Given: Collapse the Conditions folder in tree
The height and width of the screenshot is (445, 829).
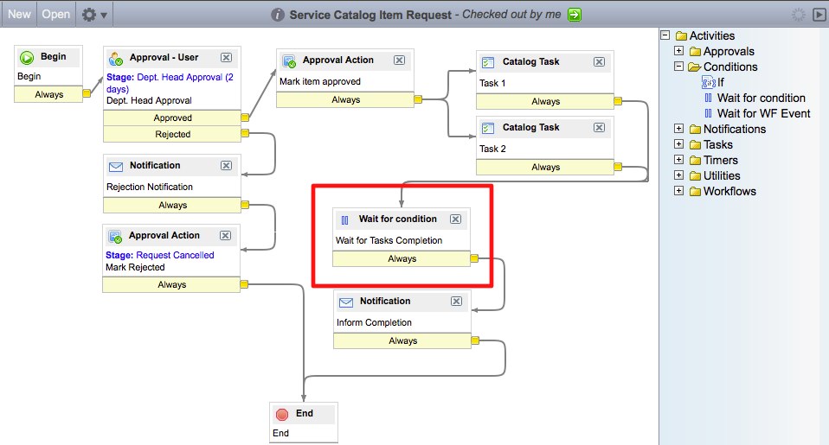Looking at the screenshot, I should pyautogui.click(x=679, y=67).
